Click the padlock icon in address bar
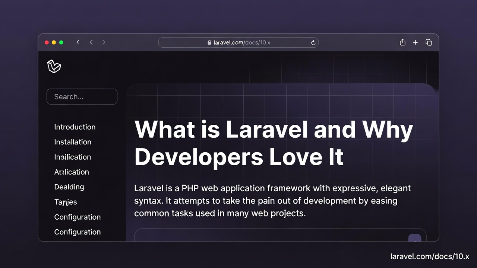The height and width of the screenshot is (268, 477). [209, 42]
